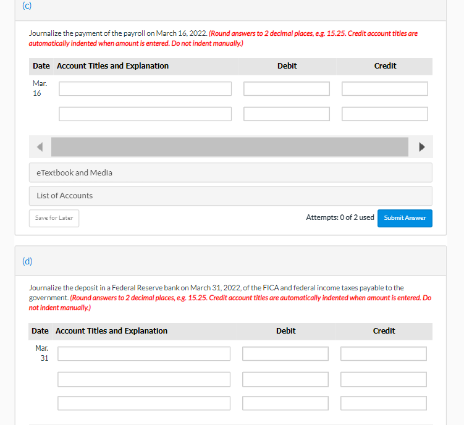
Task: Select the second debit field in section (c)
Action: pos(287,114)
